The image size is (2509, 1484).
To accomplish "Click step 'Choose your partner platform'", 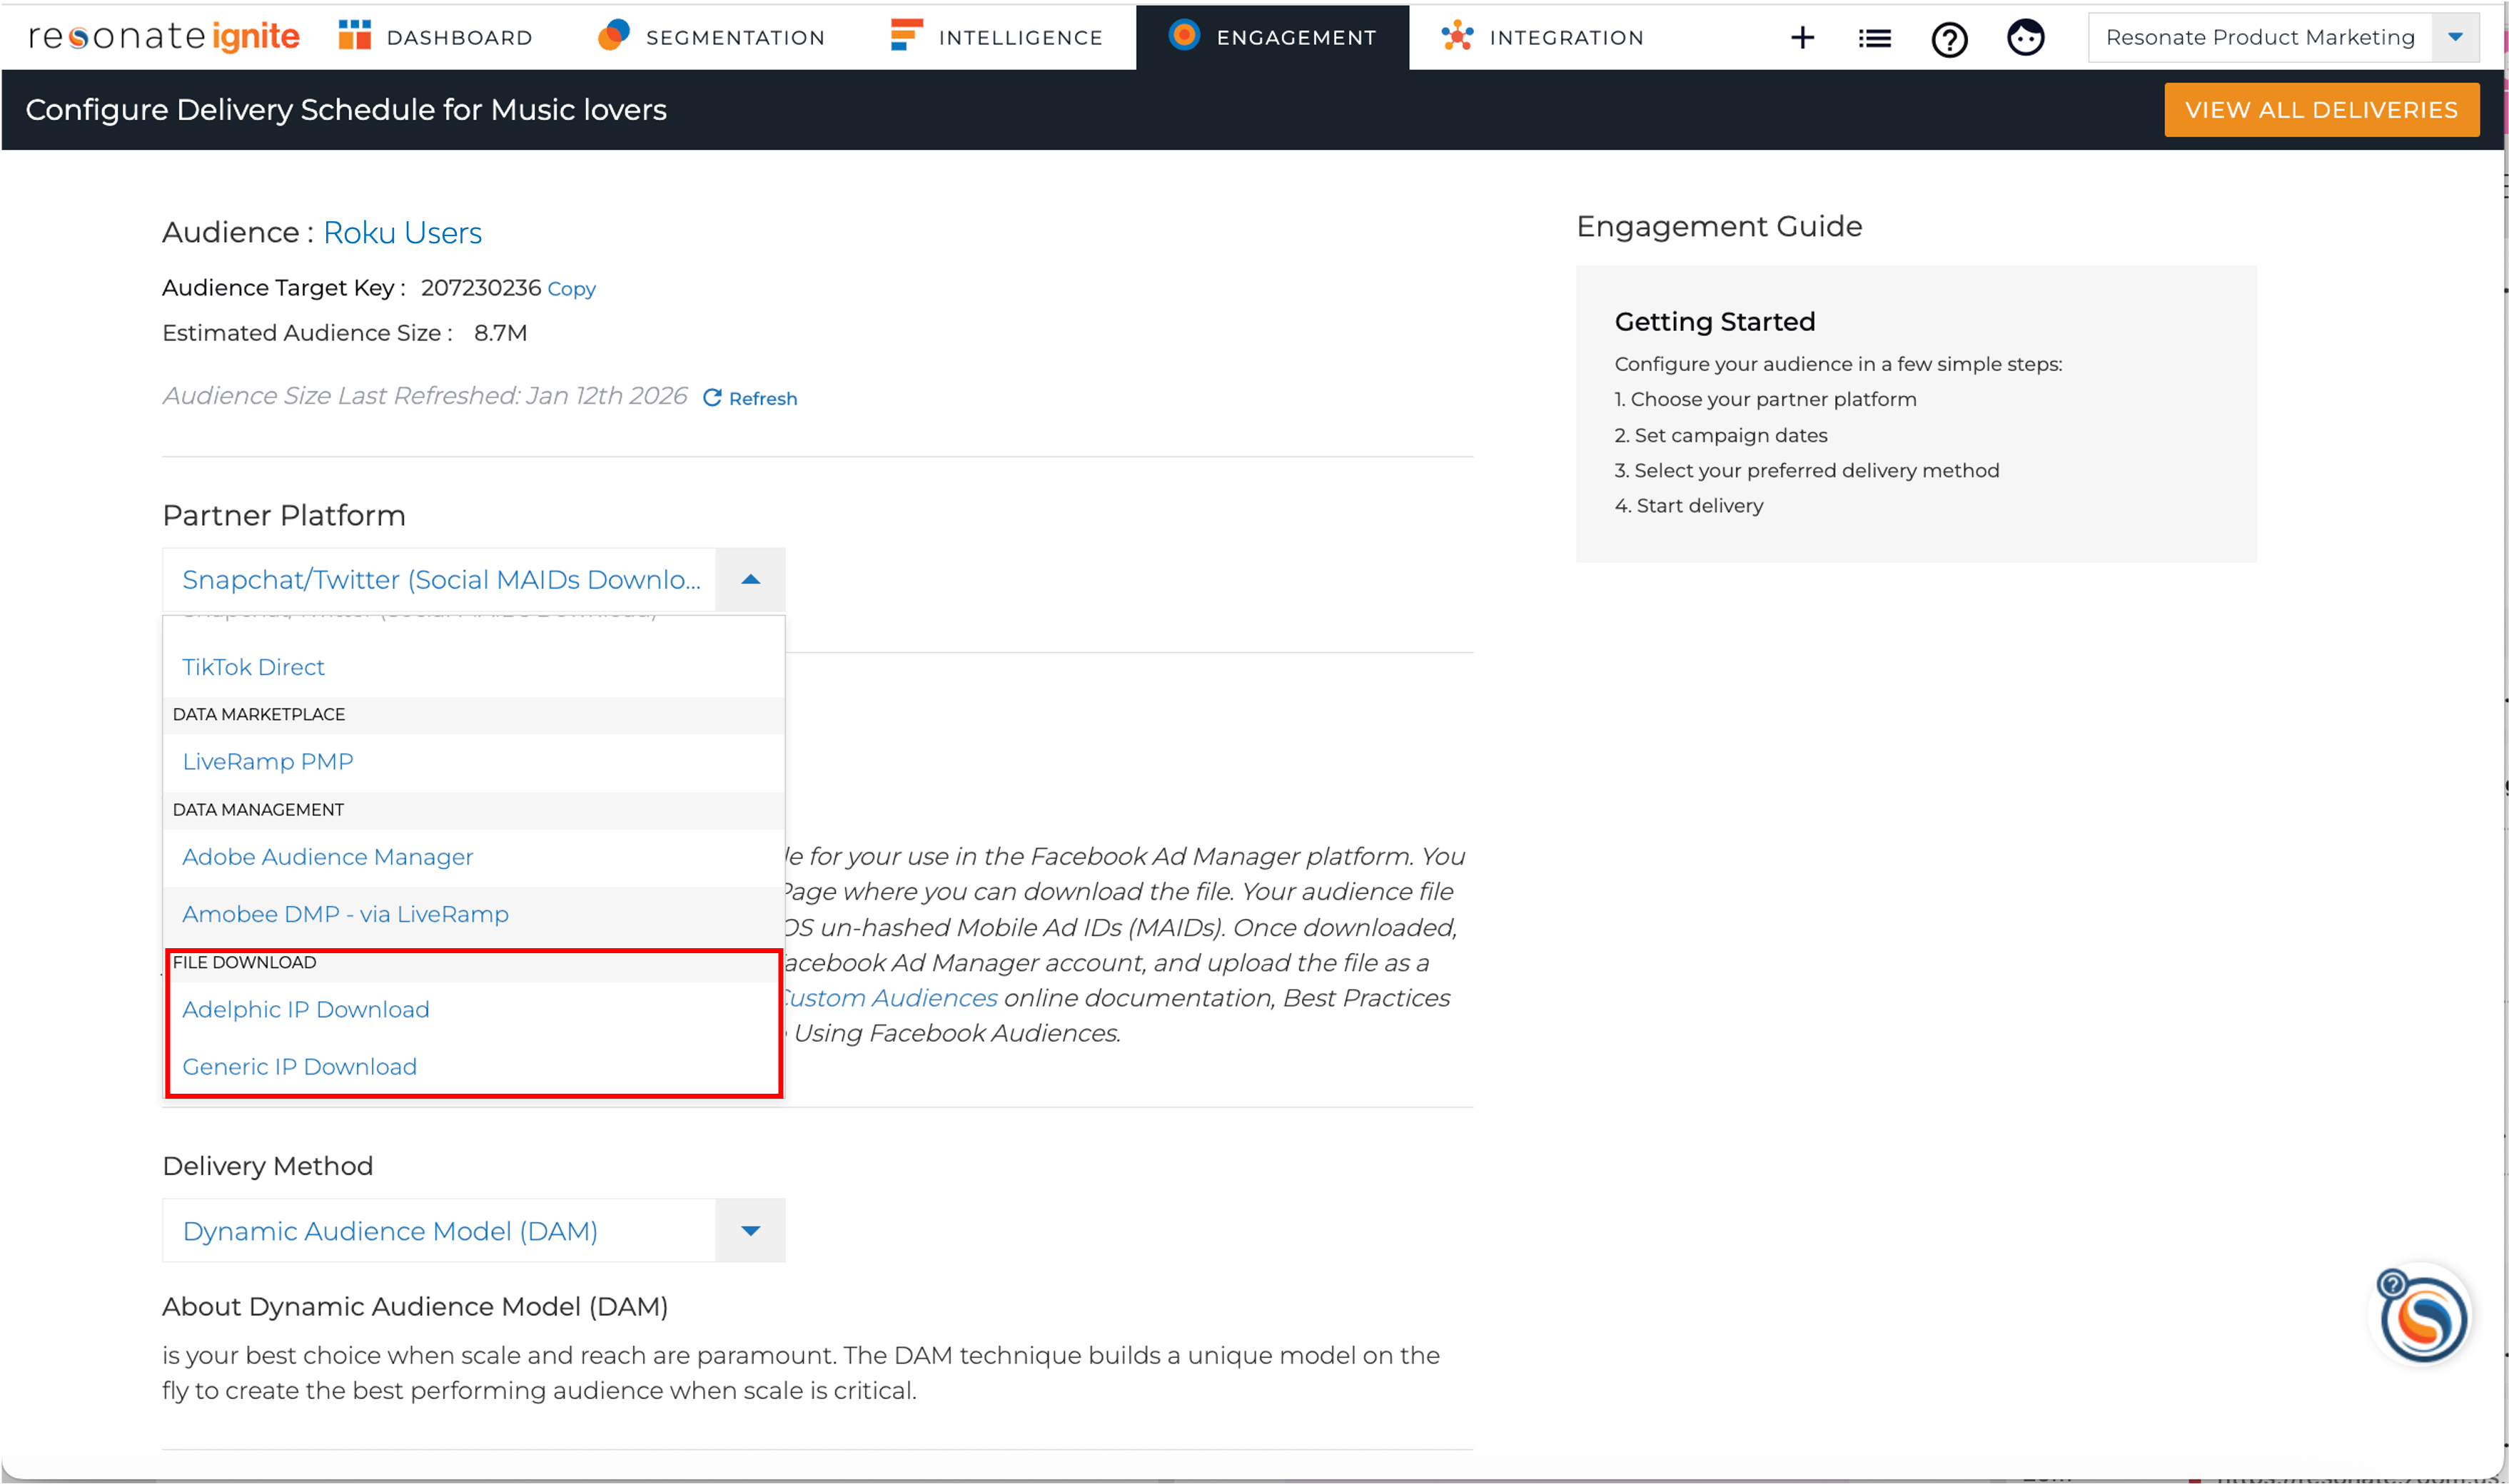I will point(1766,400).
